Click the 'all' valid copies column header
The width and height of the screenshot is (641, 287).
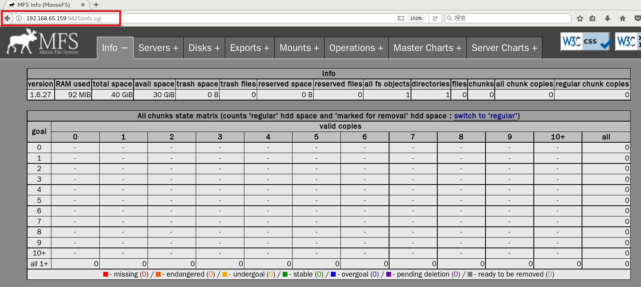[x=606, y=137]
